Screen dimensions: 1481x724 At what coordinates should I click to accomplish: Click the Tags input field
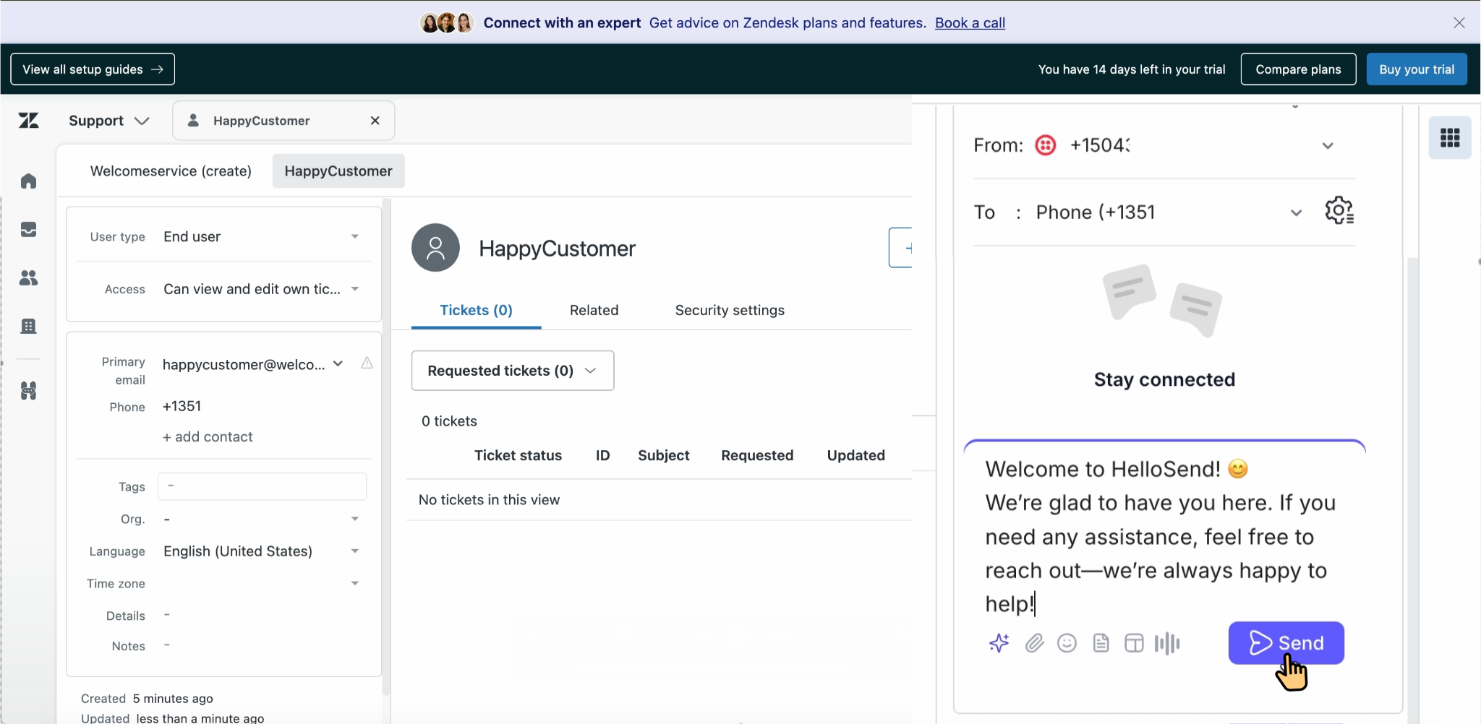coord(262,486)
